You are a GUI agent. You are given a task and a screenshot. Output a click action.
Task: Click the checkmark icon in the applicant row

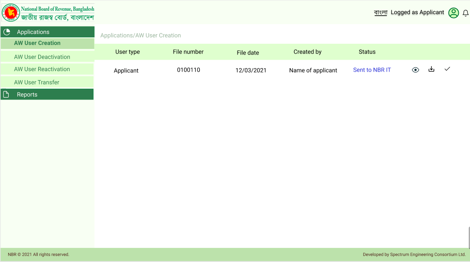point(447,69)
